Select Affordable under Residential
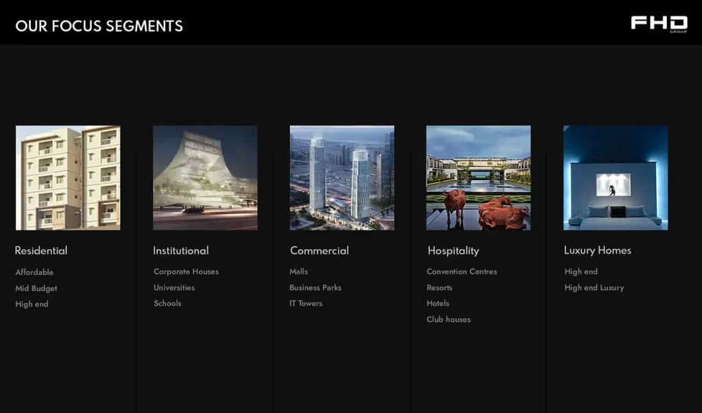This screenshot has width=702, height=413. click(34, 272)
